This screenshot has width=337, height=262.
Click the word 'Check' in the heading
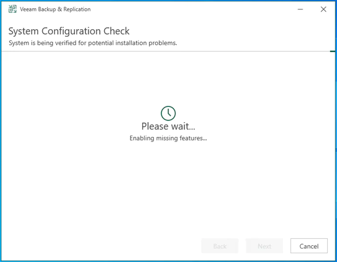pos(115,31)
